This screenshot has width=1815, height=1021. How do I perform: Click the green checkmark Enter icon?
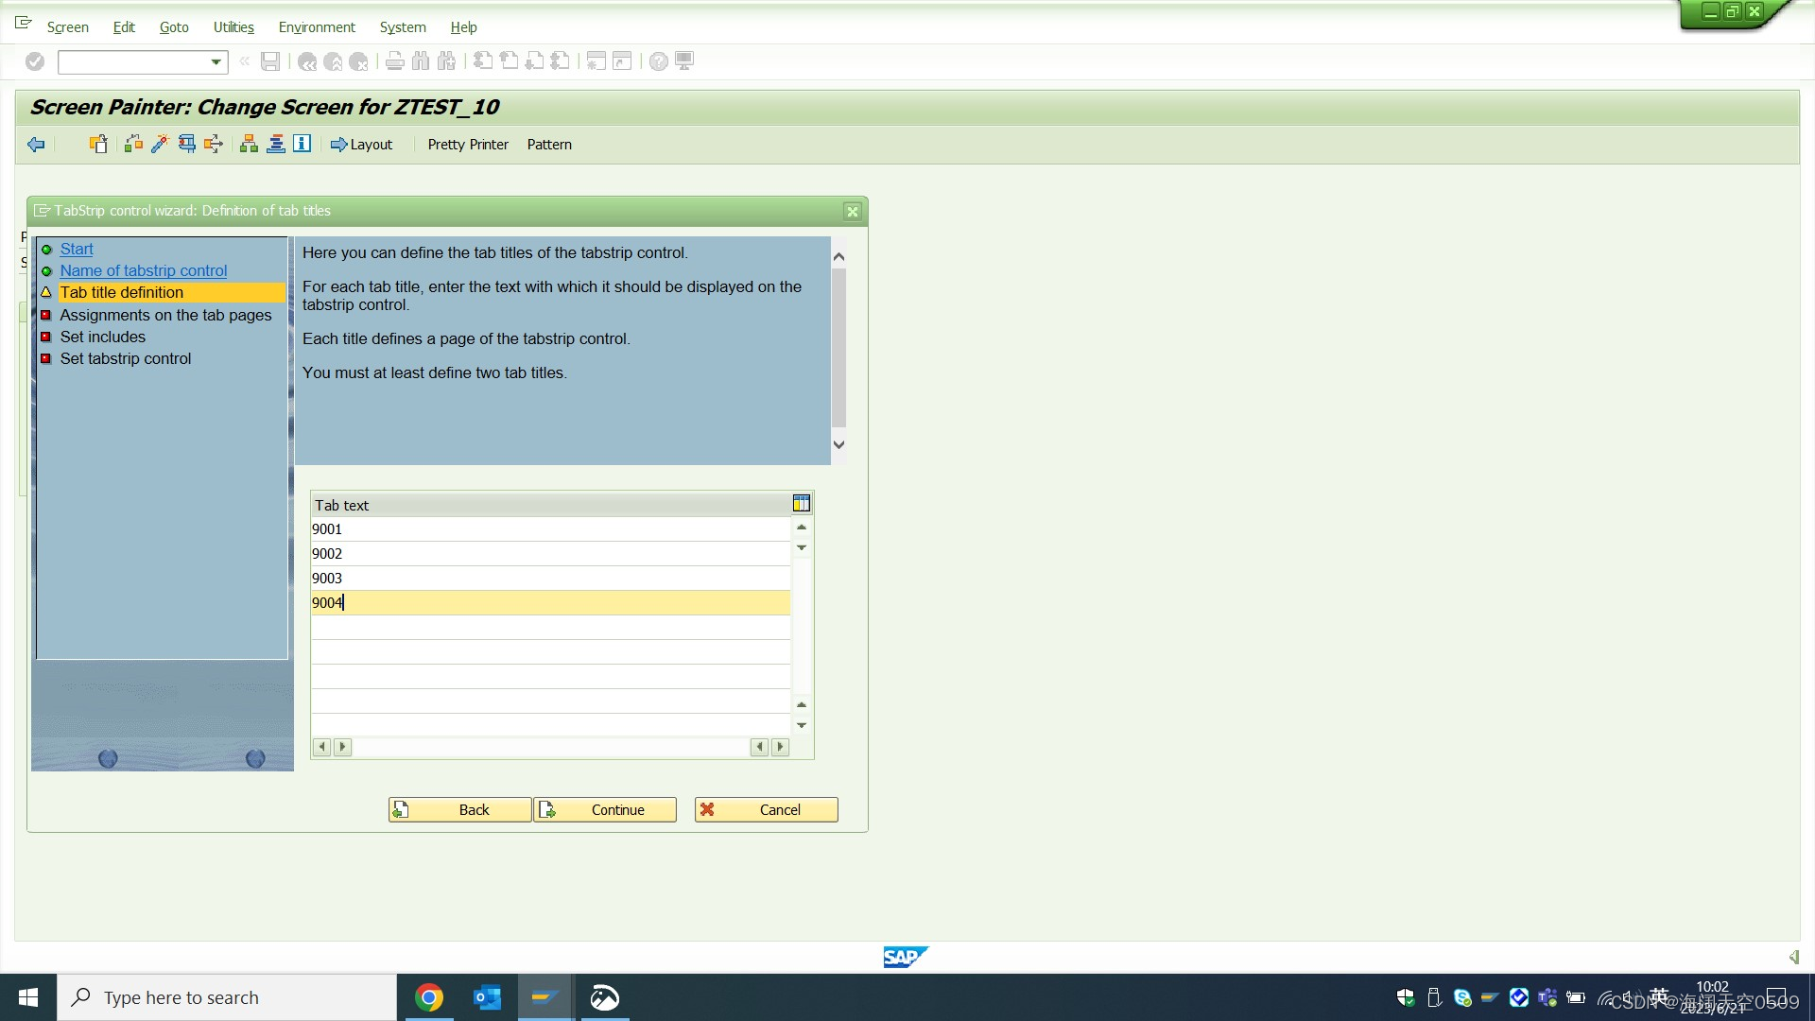pyautogui.click(x=34, y=61)
